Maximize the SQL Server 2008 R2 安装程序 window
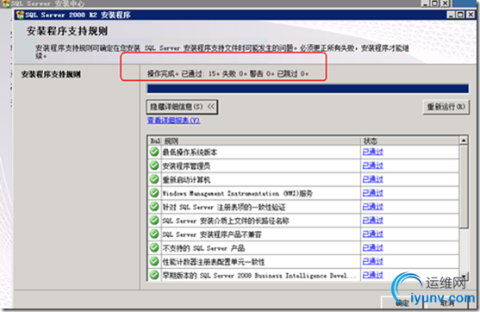 [x=460, y=15]
